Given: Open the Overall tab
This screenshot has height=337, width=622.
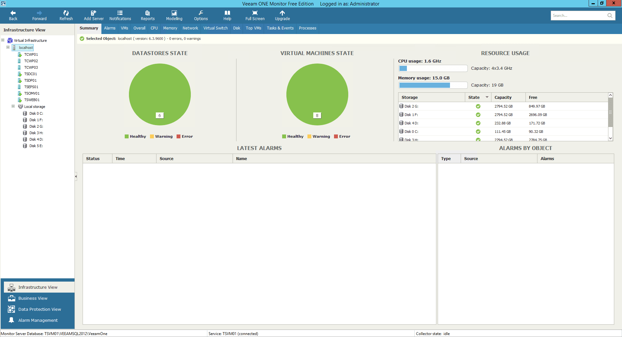Looking at the screenshot, I should tap(139, 28).
